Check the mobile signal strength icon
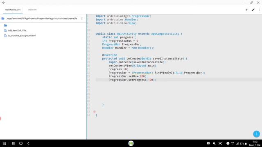The image size is (262, 147). (237, 143)
